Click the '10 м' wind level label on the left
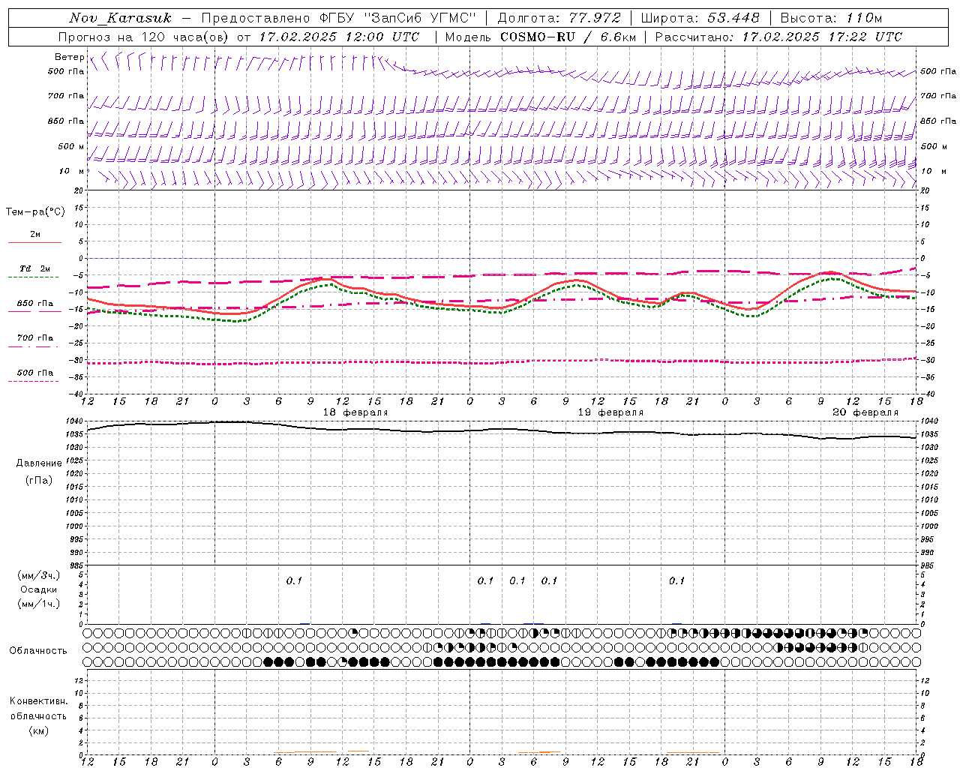 click(x=73, y=171)
